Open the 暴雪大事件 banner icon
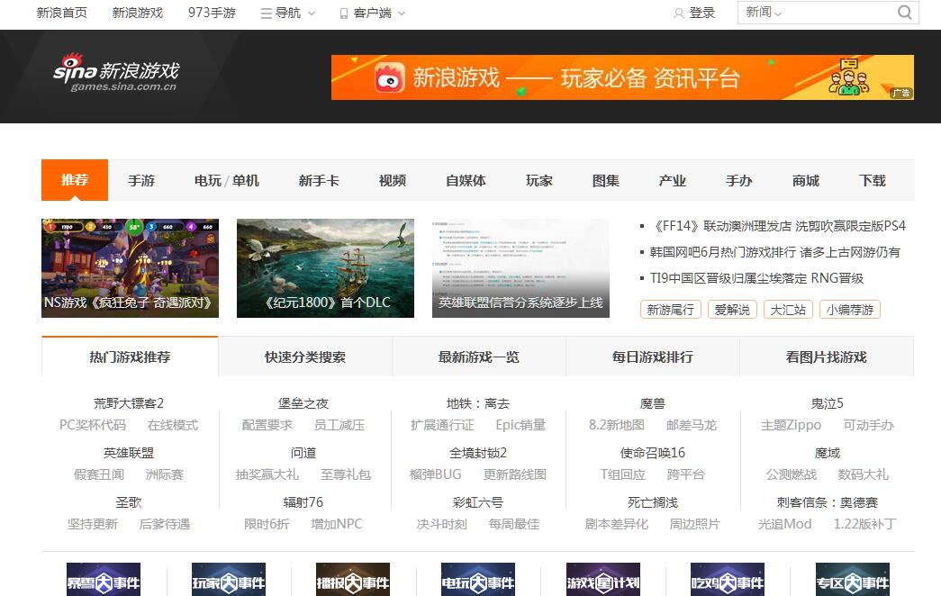Image resolution: width=941 pixels, height=596 pixels. click(x=104, y=581)
